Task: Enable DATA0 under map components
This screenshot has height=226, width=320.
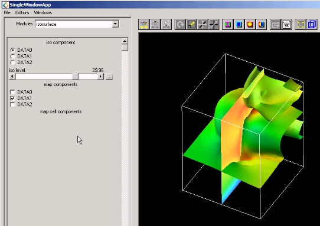Action: click(12, 92)
